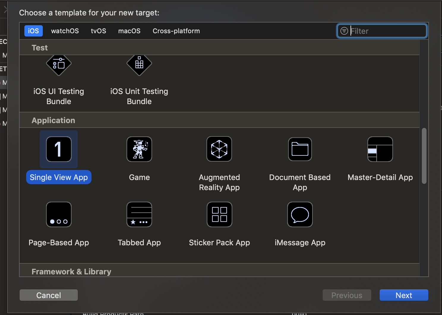The height and width of the screenshot is (315, 442).
Task: Click the Previous button
Action: 347,295
